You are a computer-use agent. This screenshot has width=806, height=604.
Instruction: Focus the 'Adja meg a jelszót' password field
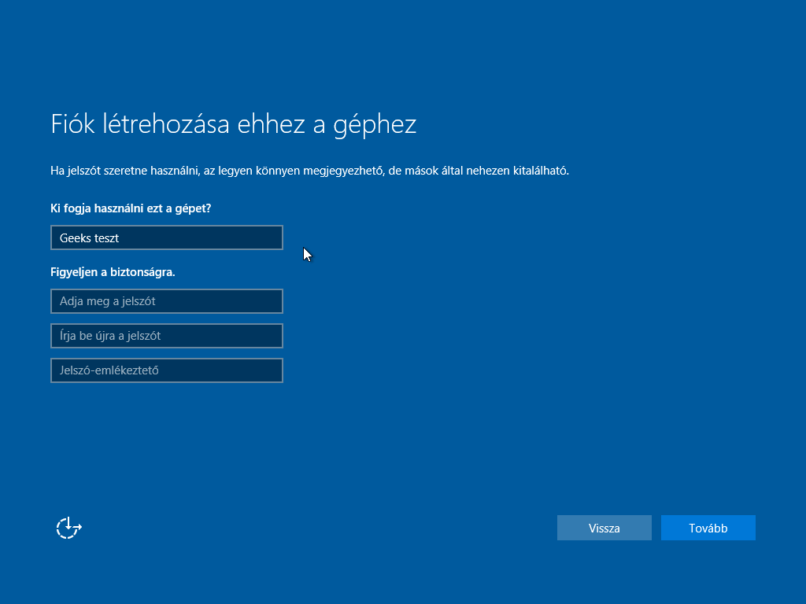pos(166,301)
